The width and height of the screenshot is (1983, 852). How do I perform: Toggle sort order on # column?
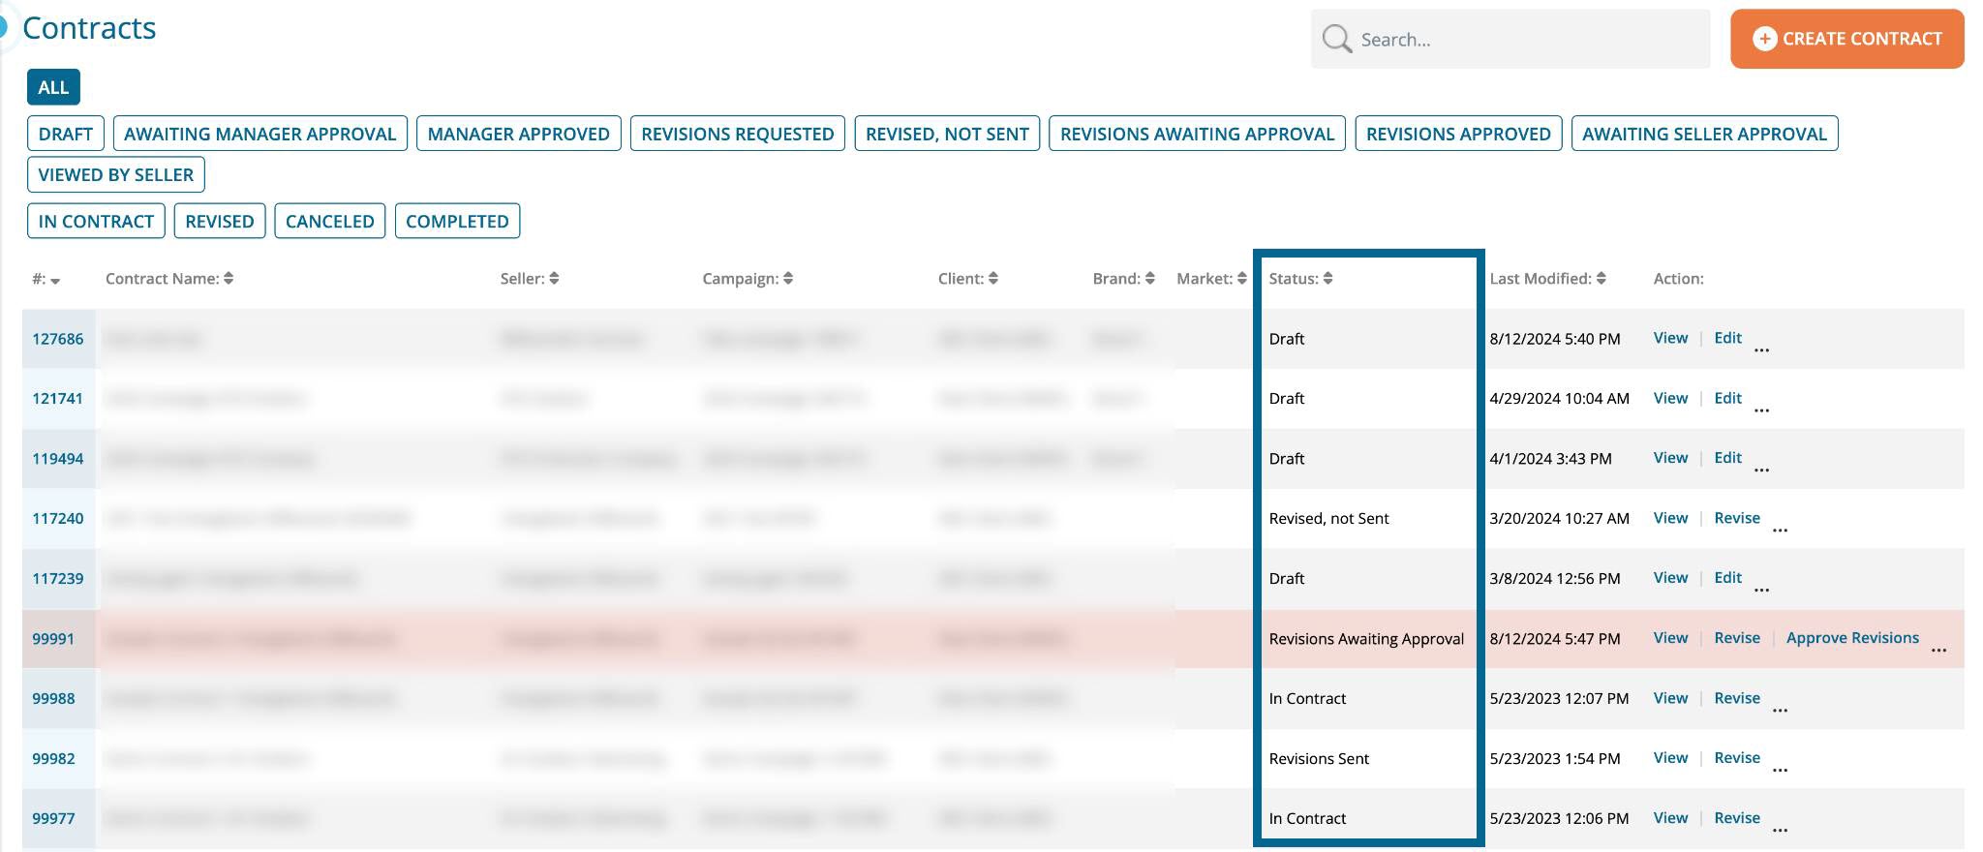pos(55,281)
